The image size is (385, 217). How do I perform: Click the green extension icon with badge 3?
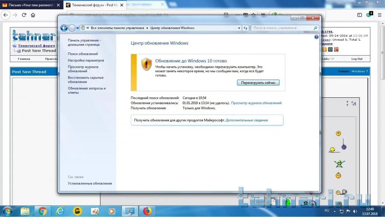click(x=369, y=14)
